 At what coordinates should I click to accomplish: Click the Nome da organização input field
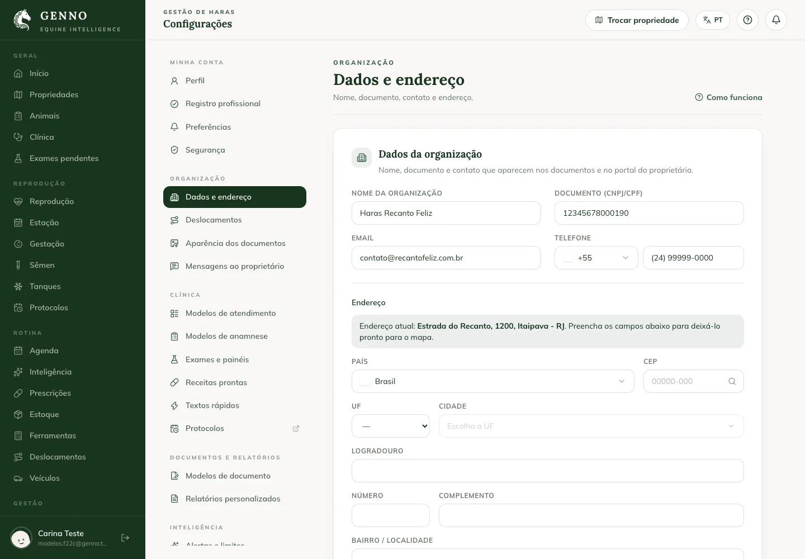446,213
